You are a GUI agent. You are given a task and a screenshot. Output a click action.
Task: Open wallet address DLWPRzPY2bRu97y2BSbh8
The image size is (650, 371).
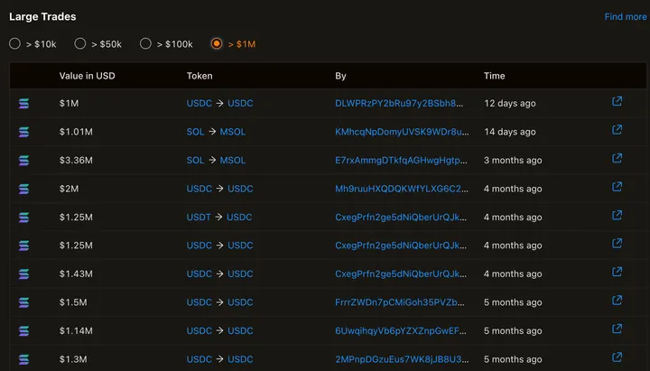click(400, 103)
